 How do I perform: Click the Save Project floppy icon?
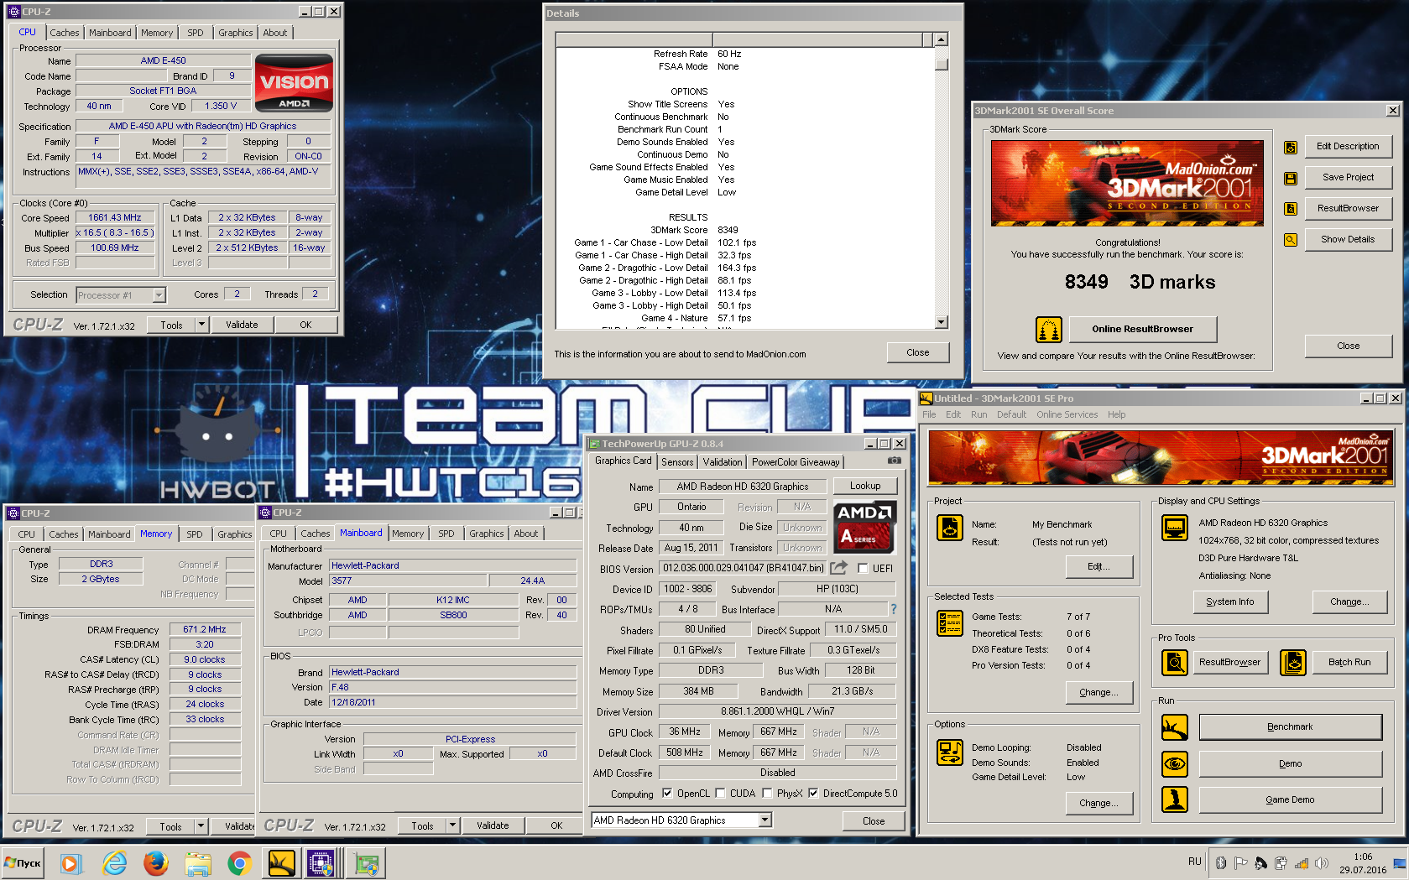[1291, 178]
